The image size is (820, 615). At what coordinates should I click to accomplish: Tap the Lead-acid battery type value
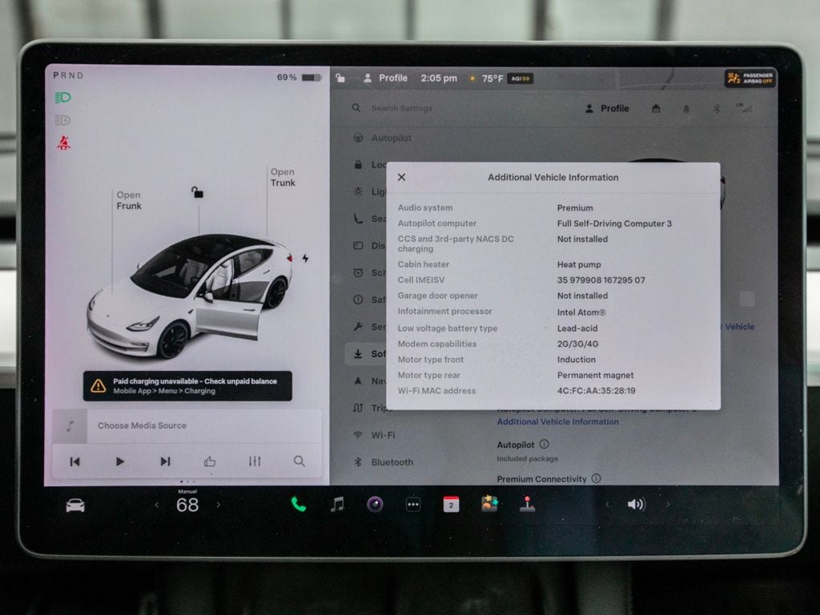[x=577, y=328]
